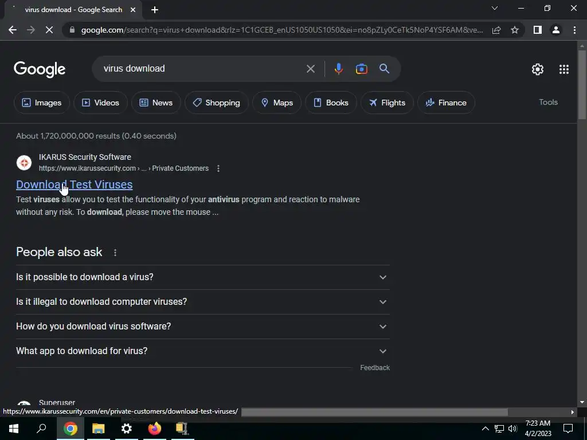Viewport: 587px width, 440px height.
Task: Clear the search box with the X icon
Action: [x=311, y=69]
